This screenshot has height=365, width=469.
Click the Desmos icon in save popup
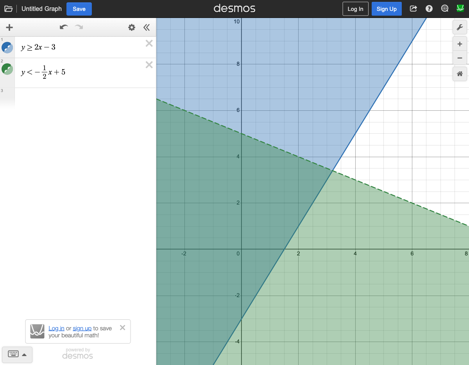point(38,331)
